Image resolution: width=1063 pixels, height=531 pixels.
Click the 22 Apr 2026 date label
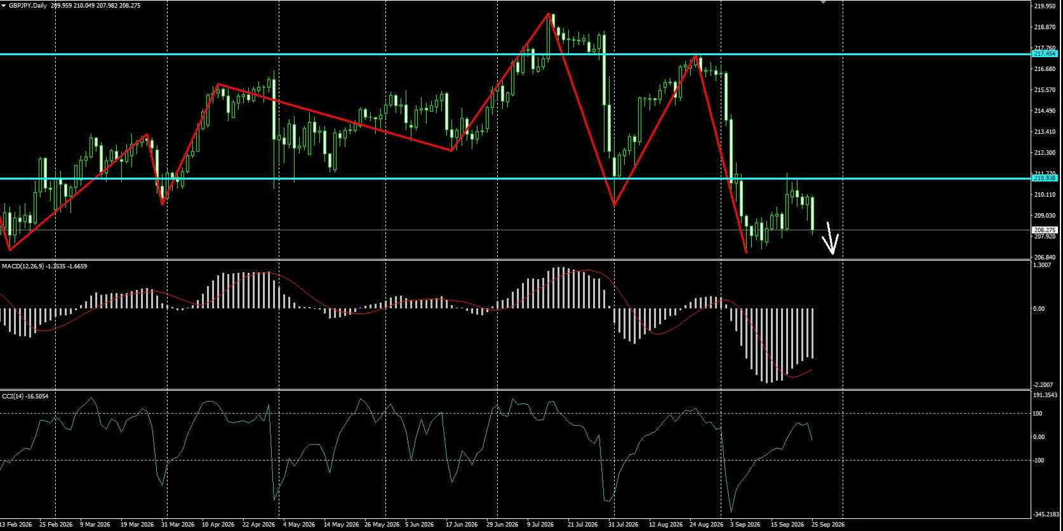[258, 525]
